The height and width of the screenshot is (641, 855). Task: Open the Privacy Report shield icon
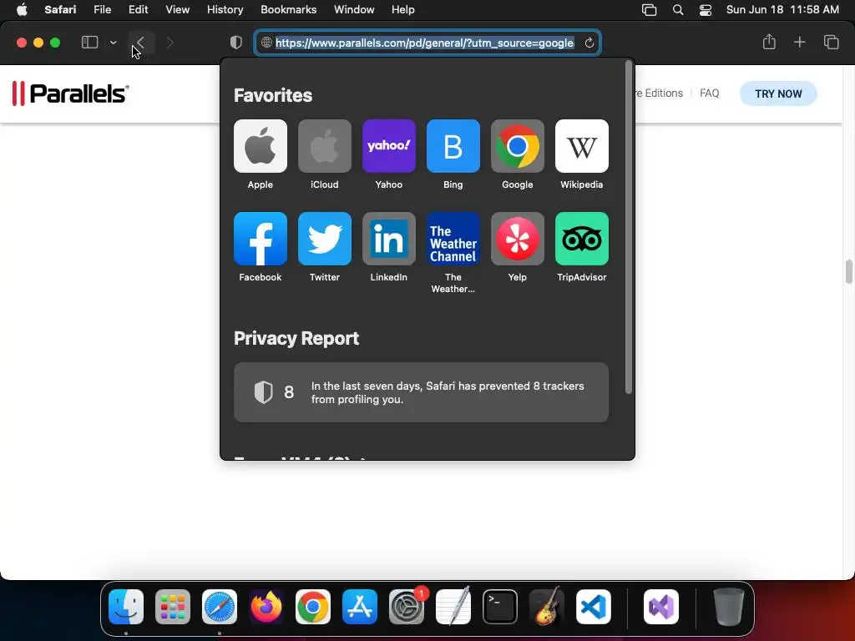click(236, 43)
